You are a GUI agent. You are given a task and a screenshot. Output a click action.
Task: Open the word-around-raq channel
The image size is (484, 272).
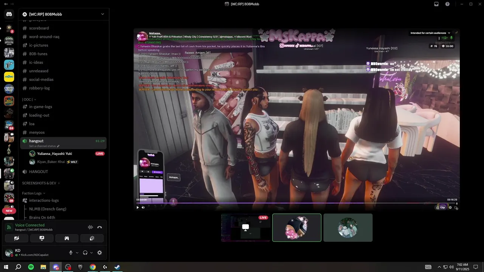click(x=63, y=37)
